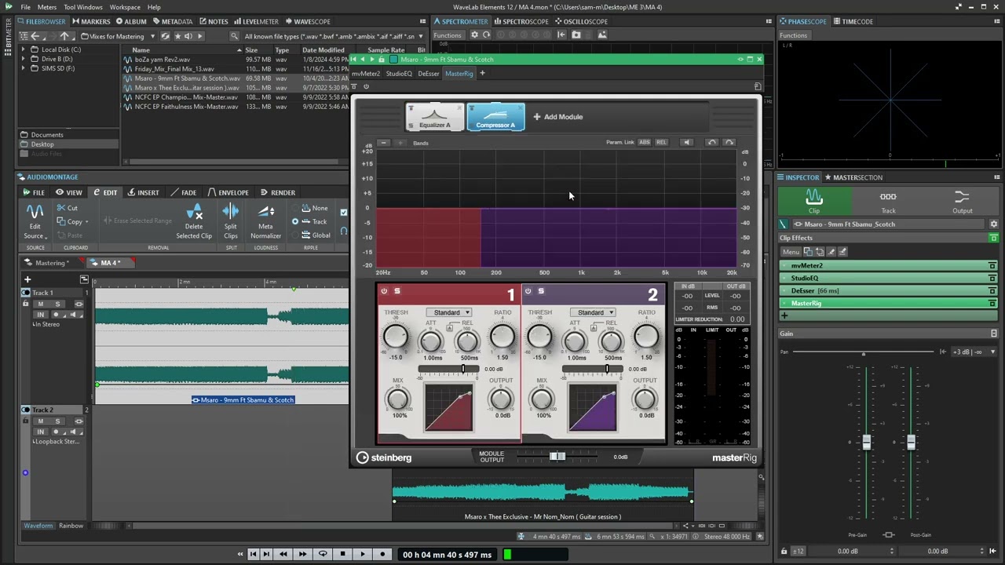The image size is (1005, 565).
Task: Open the Workspace menu
Action: pos(125,7)
